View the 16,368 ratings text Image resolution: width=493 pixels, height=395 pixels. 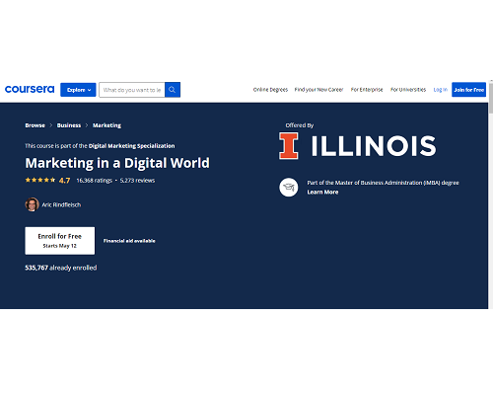point(95,181)
